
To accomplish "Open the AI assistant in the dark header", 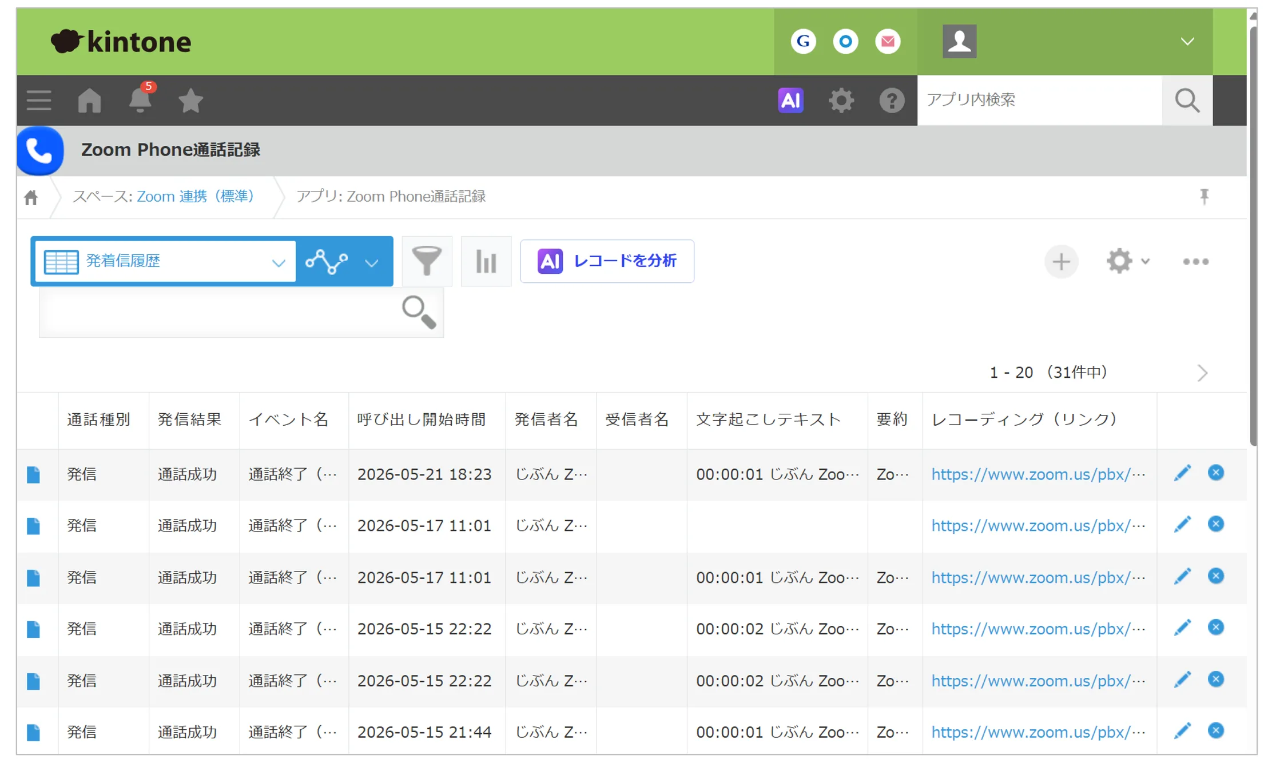I will coord(790,100).
